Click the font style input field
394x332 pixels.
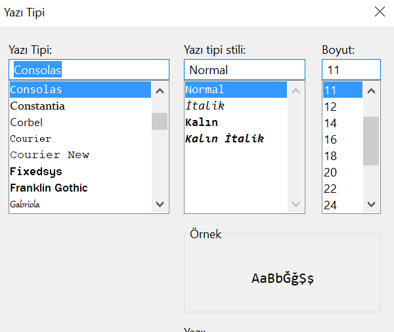tap(244, 70)
